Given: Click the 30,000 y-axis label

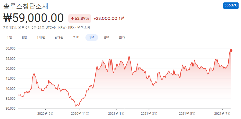Looking at the screenshot, I should (x=10, y=109).
